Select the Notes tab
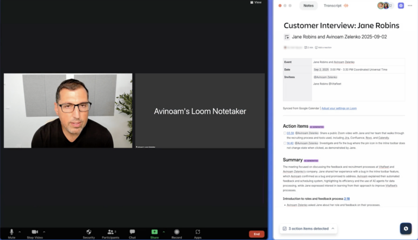Viewport: 418px width, 240px height. pos(308,5)
